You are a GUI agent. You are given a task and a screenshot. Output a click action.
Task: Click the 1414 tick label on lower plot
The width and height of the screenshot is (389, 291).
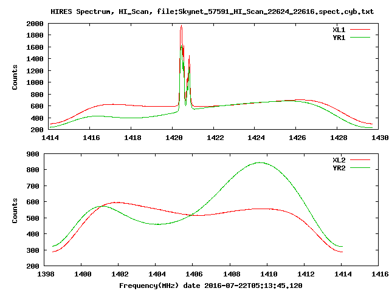343,274
